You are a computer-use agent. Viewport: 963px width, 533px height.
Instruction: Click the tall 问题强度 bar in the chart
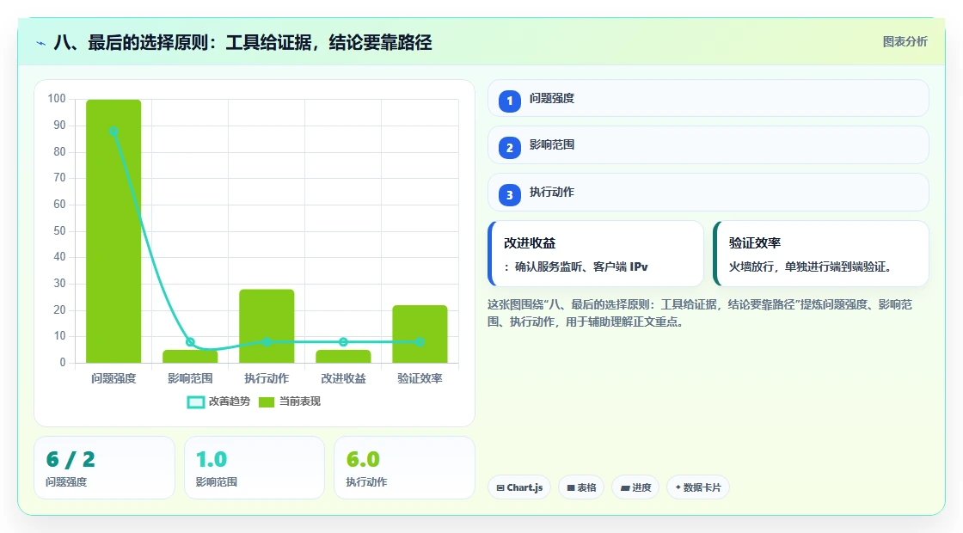tap(113, 231)
